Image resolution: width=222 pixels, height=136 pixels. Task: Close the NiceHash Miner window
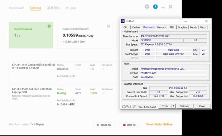171,7
